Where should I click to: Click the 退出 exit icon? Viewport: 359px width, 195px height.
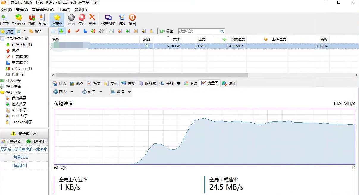[x=132, y=20]
